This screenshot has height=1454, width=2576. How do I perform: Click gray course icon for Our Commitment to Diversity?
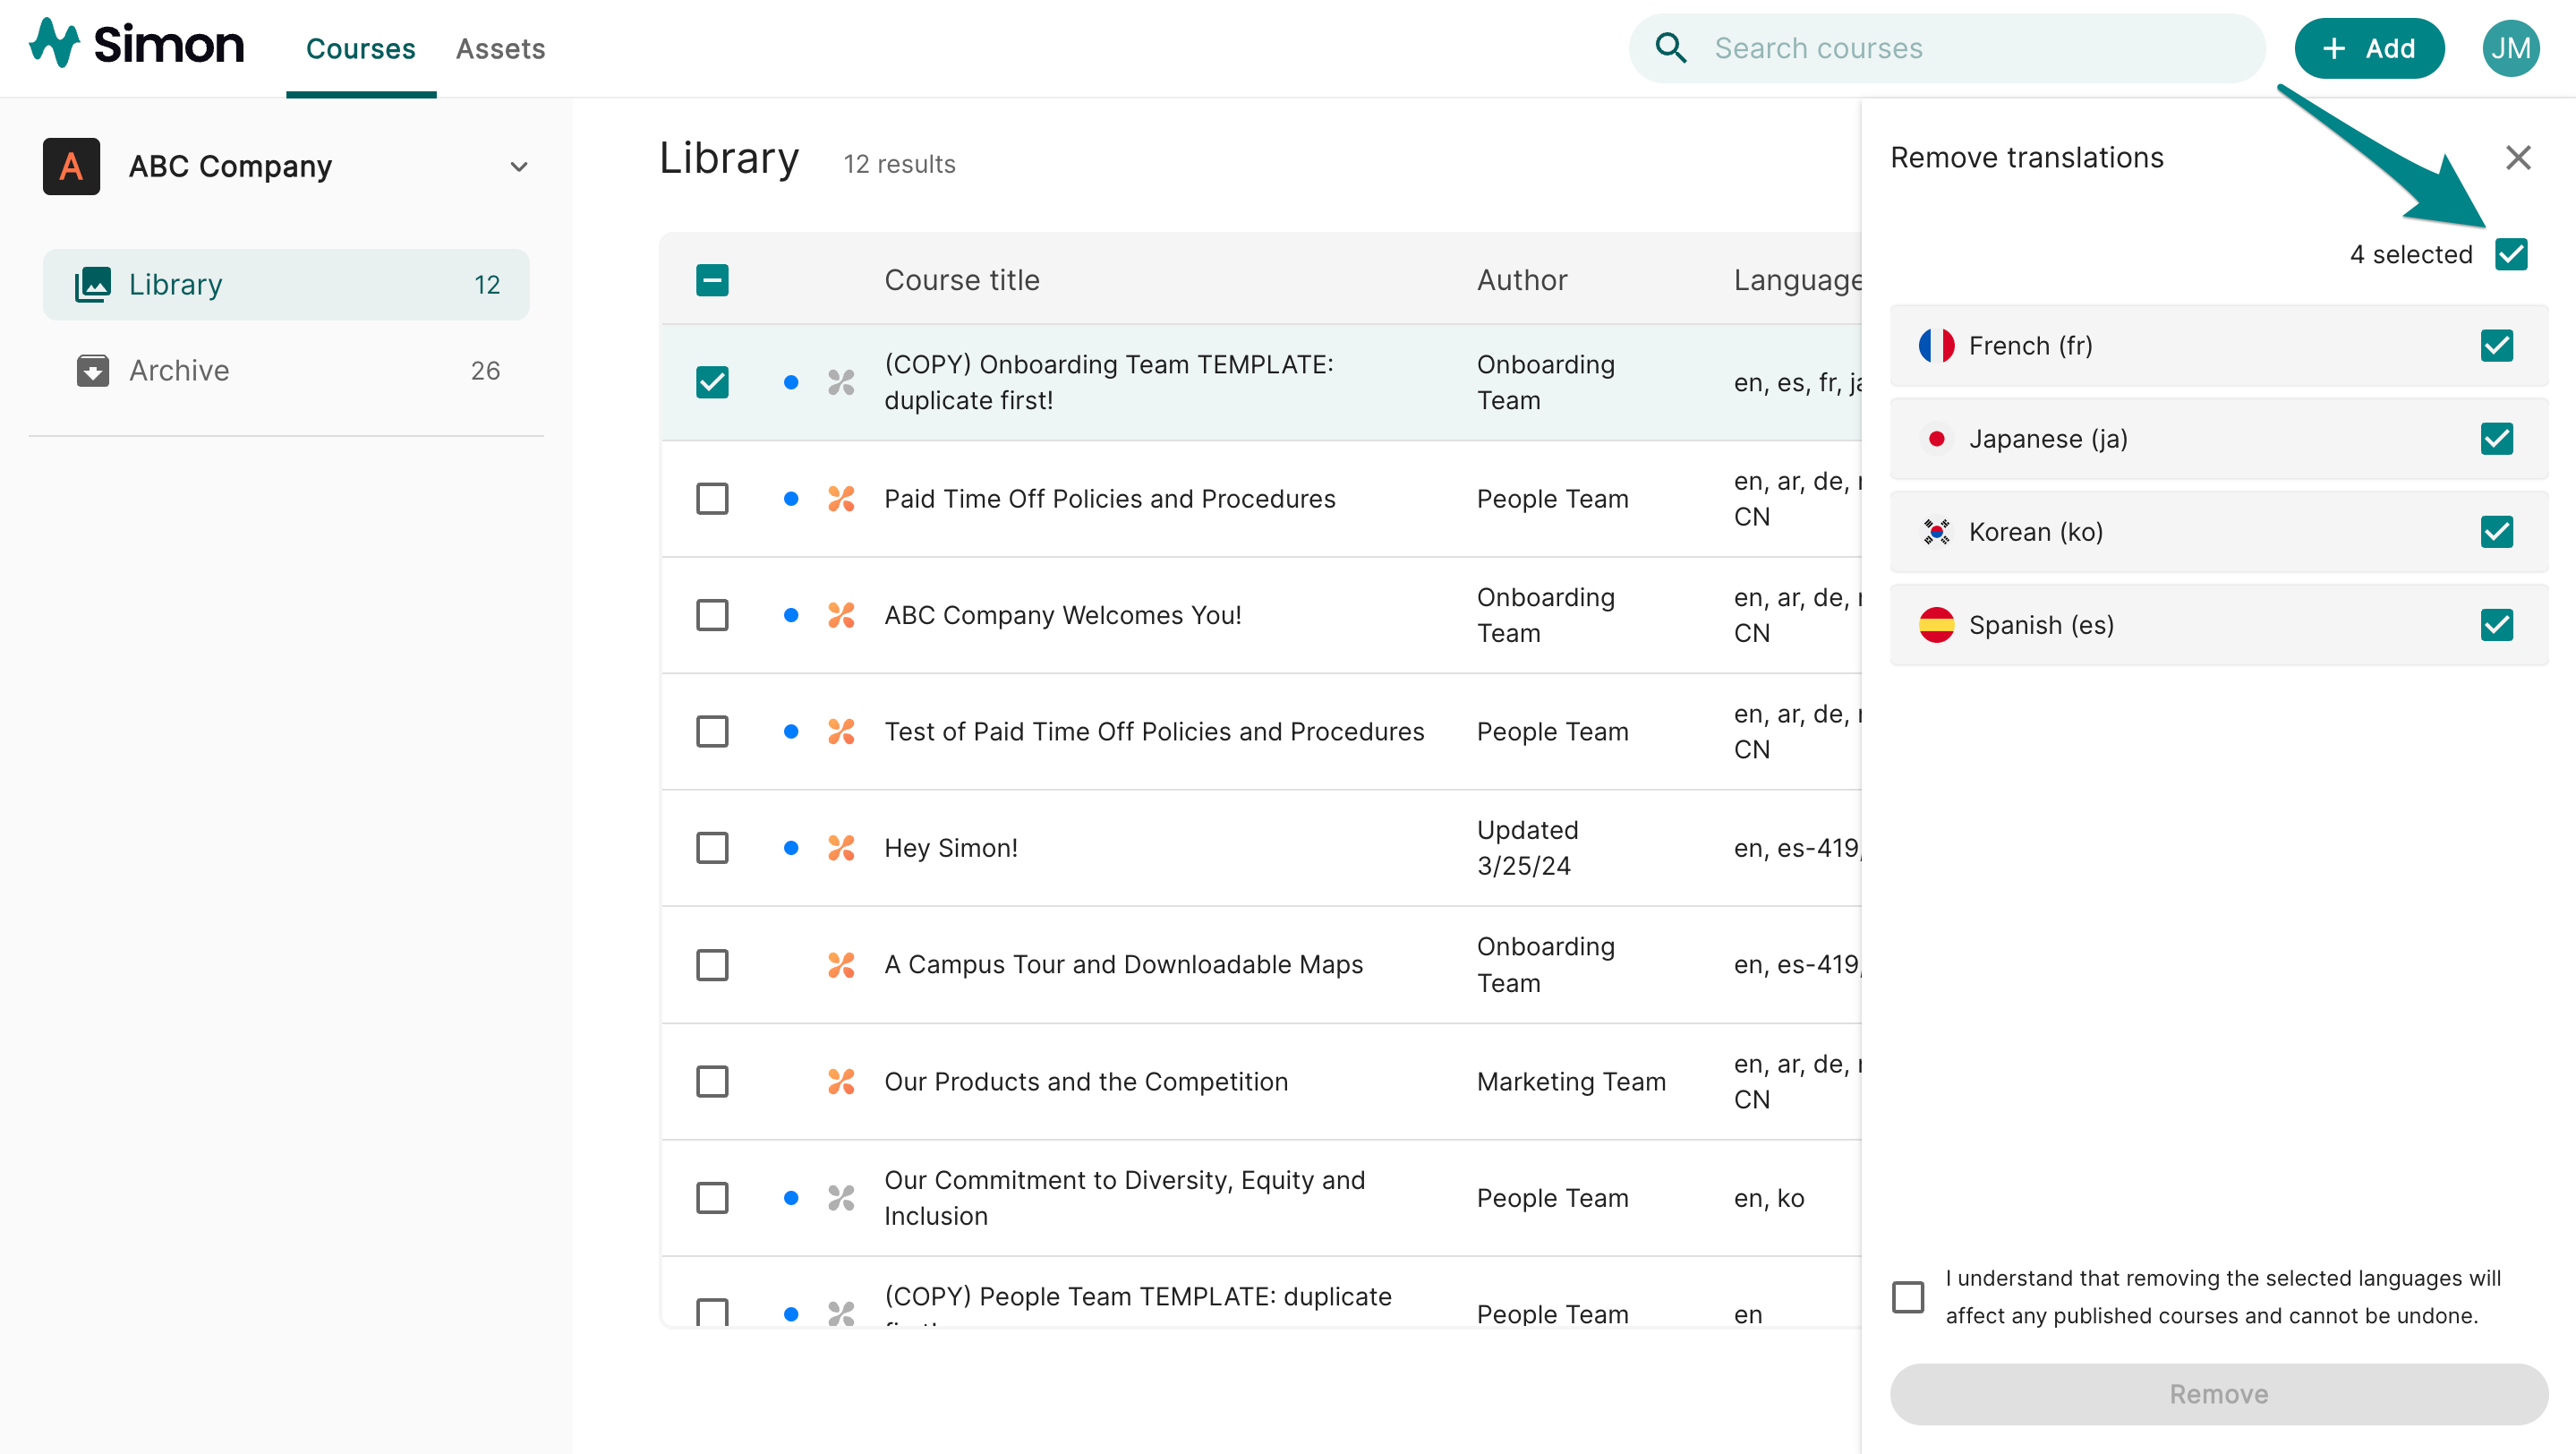click(841, 1197)
